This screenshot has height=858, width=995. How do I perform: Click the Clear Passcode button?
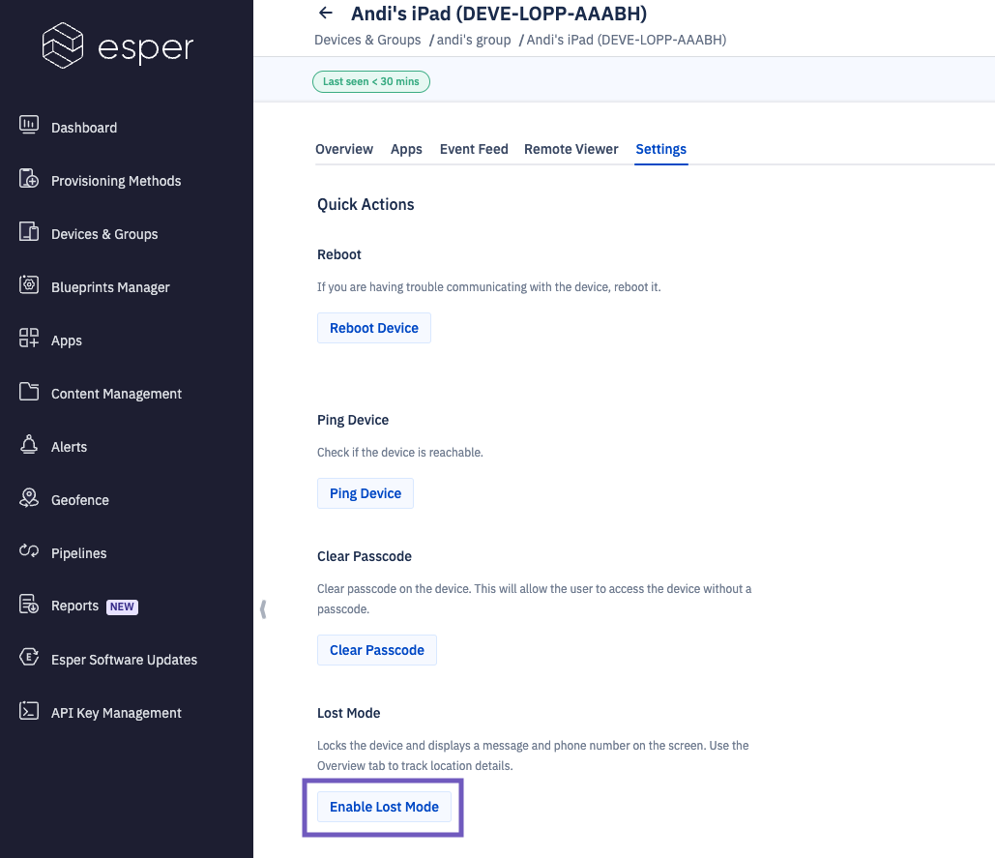(x=377, y=650)
